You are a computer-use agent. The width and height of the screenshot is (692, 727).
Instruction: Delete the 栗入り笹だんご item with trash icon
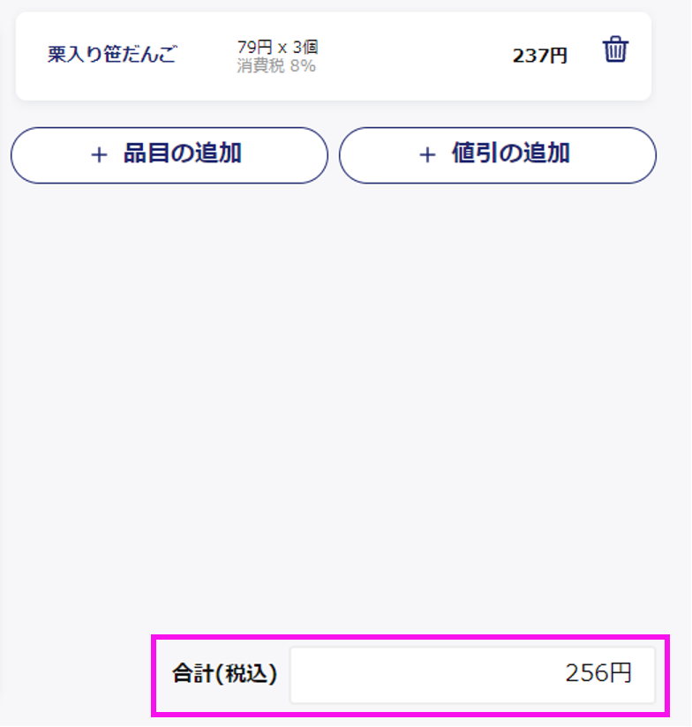click(x=615, y=49)
